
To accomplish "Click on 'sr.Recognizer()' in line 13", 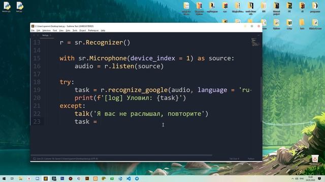I will [103, 42].
